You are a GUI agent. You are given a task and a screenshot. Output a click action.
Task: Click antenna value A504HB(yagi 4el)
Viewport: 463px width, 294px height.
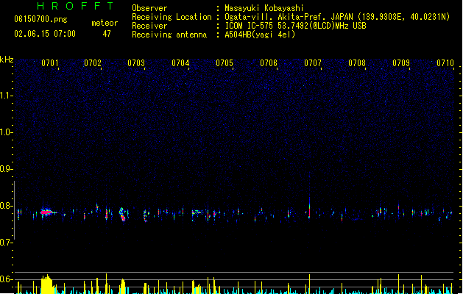tap(260, 35)
